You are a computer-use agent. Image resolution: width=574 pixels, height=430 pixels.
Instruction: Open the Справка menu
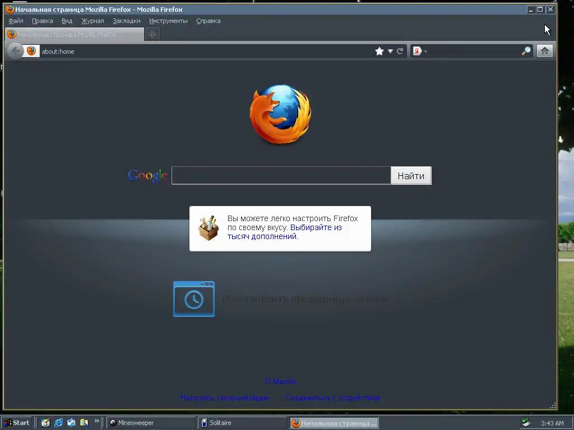pyautogui.click(x=209, y=21)
